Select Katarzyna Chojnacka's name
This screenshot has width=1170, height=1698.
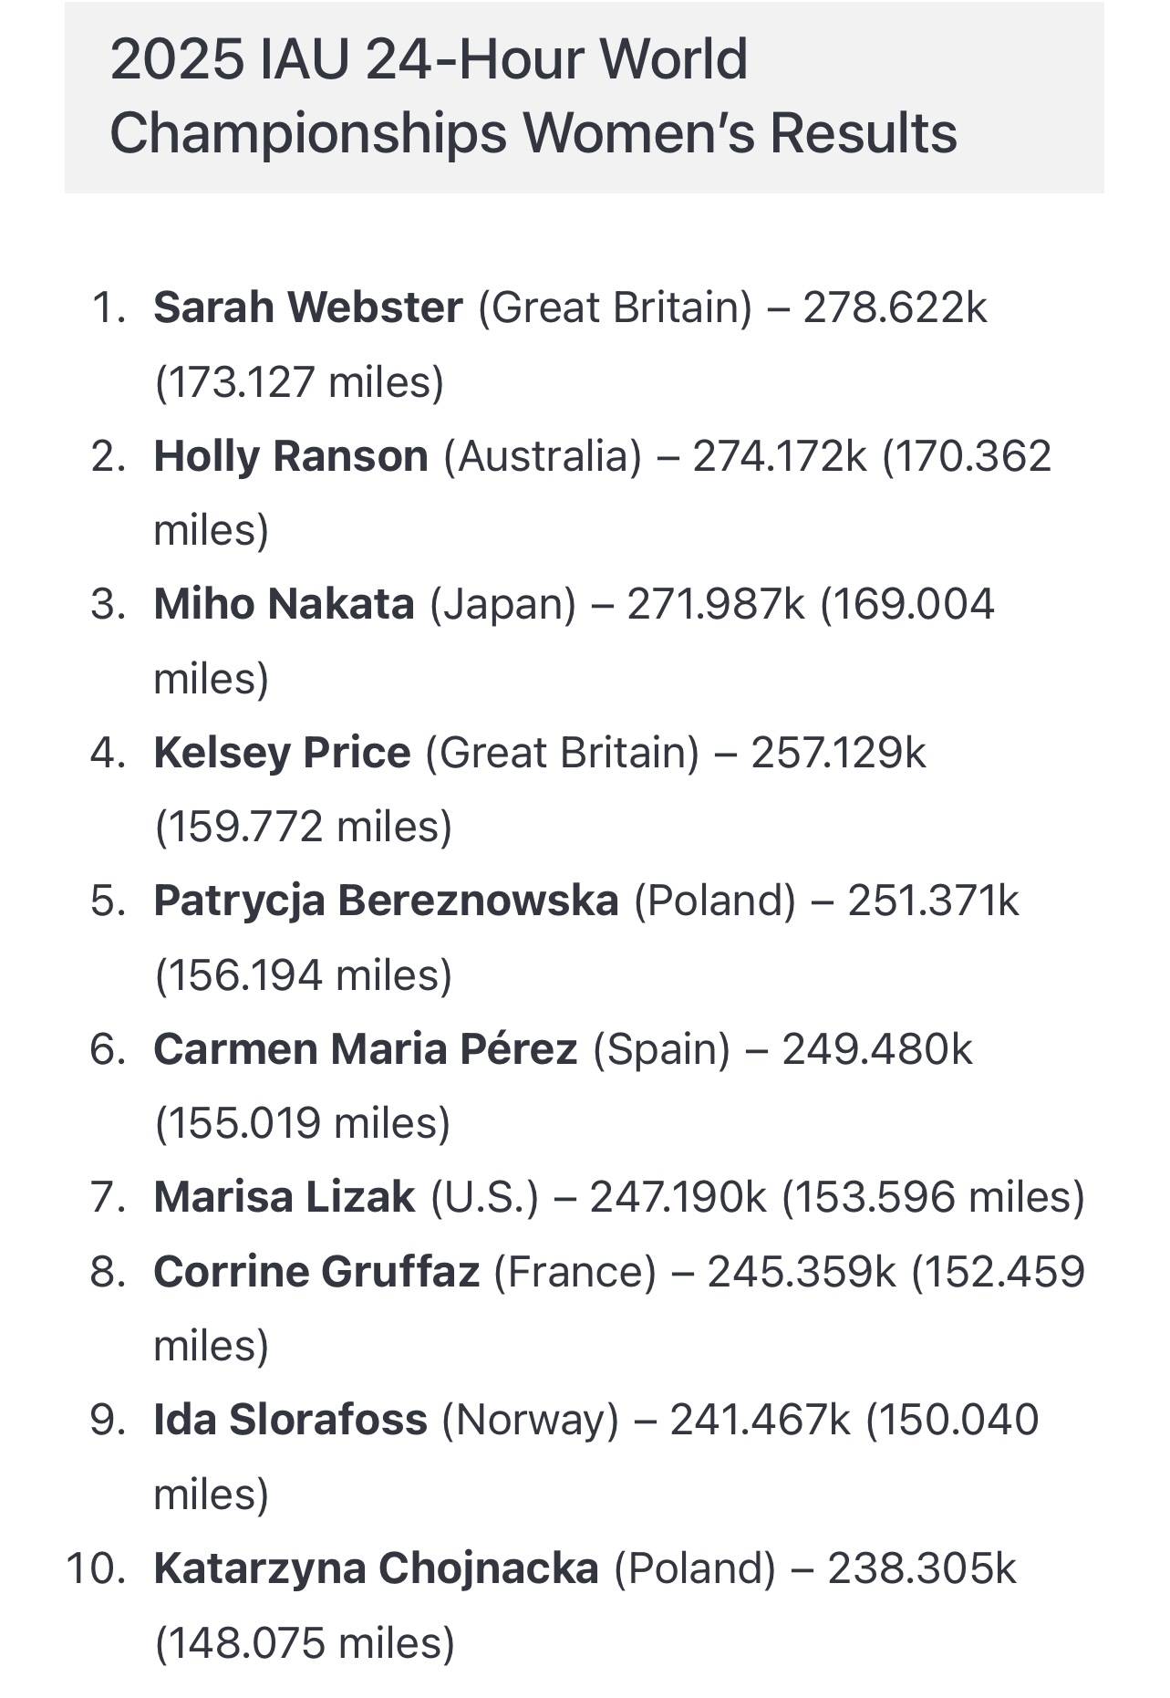click(x=376, y=1568)
